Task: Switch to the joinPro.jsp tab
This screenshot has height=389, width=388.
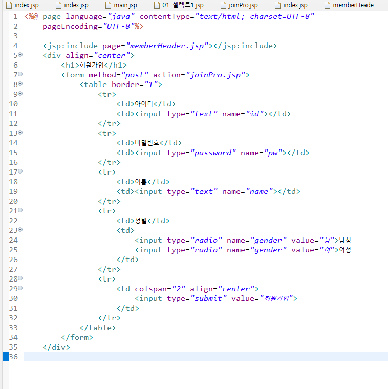Action: tap(240, 5)
